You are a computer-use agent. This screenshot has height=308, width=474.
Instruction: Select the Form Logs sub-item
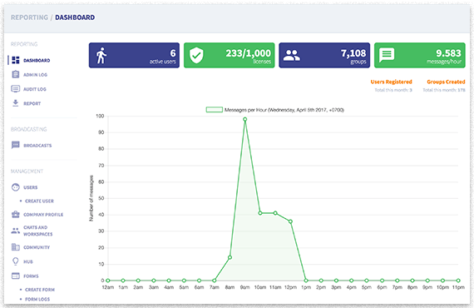(x=37, y=299)
